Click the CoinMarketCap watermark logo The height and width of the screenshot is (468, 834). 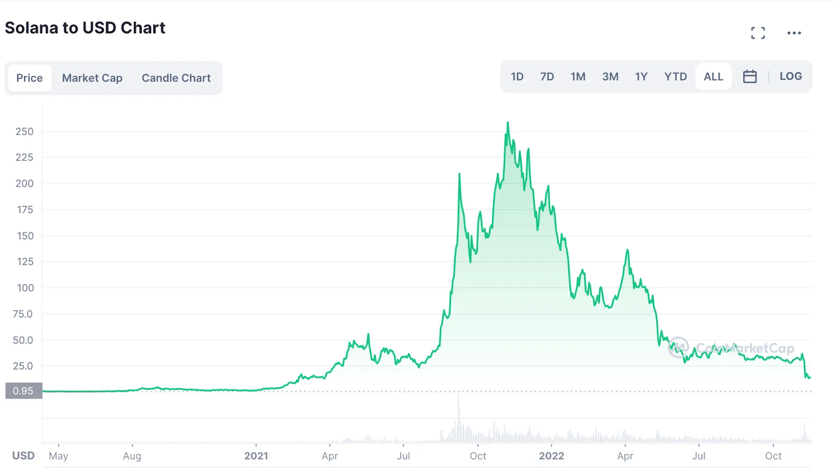[731, 348]
